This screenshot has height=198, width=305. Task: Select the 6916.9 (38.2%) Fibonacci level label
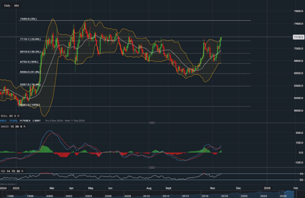[x=30, y=52]
